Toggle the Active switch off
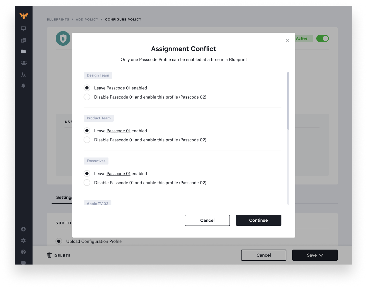The image size is (367, 288). point(322,38)
